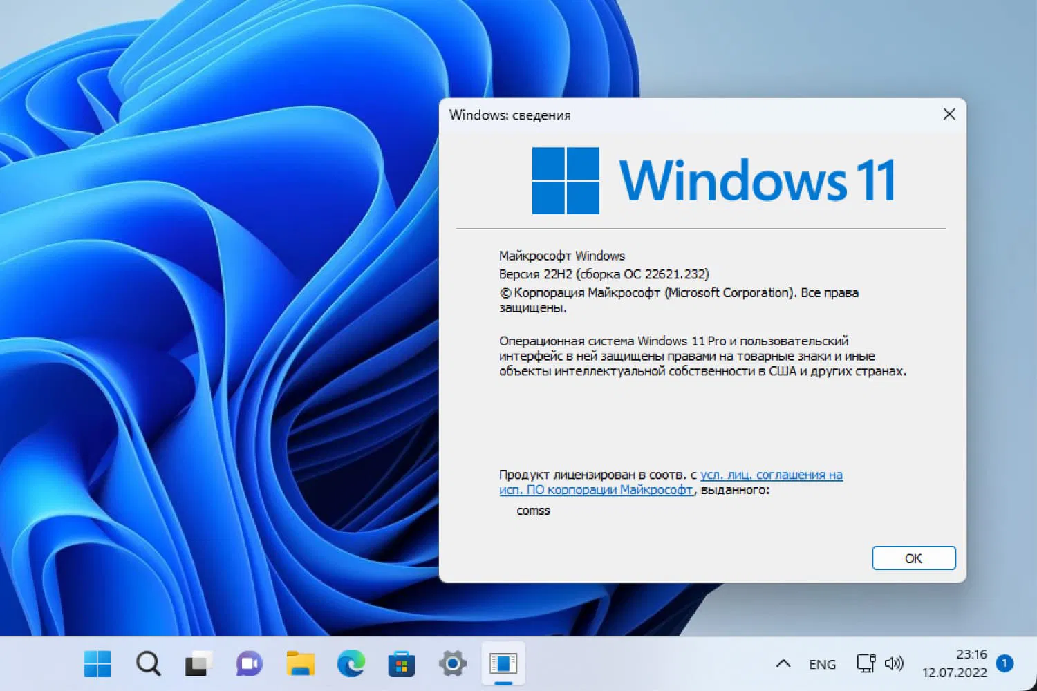This screenshot has width=1037, height=691.
Task: Open Windows Settings
Action: [451, 663]
